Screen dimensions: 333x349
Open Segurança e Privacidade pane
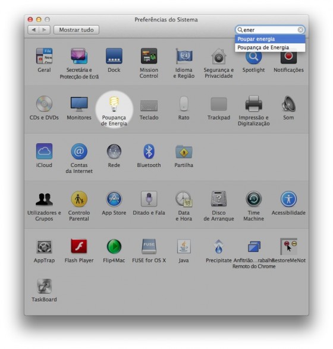[x=219, y=56]
